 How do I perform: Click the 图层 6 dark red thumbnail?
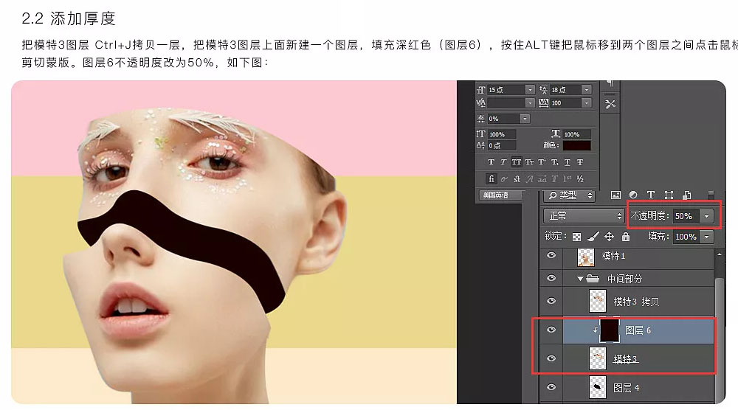[x=610, y=330]
